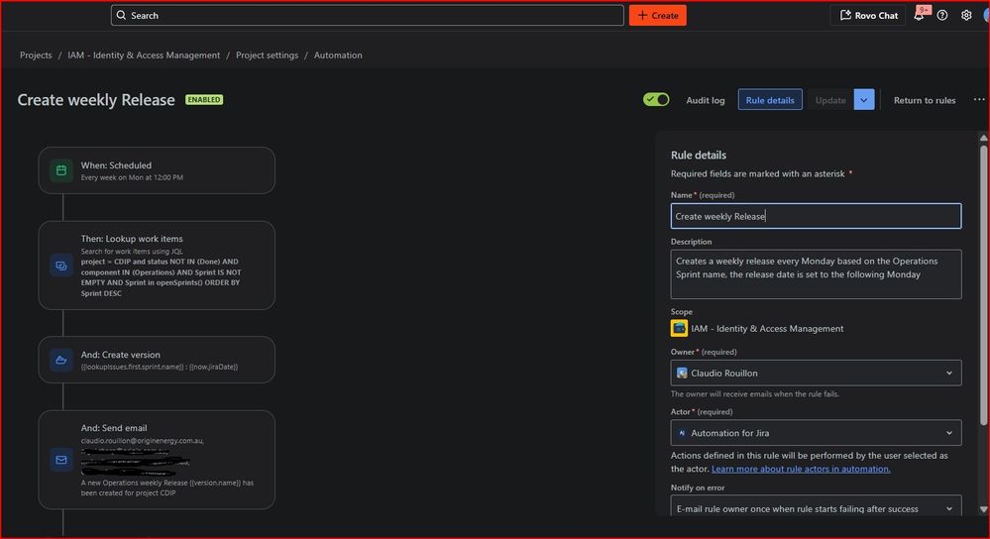Screen dimensions: 990x539
Task: Click the 'The owner will receive emails' hint
Action: 754,393
